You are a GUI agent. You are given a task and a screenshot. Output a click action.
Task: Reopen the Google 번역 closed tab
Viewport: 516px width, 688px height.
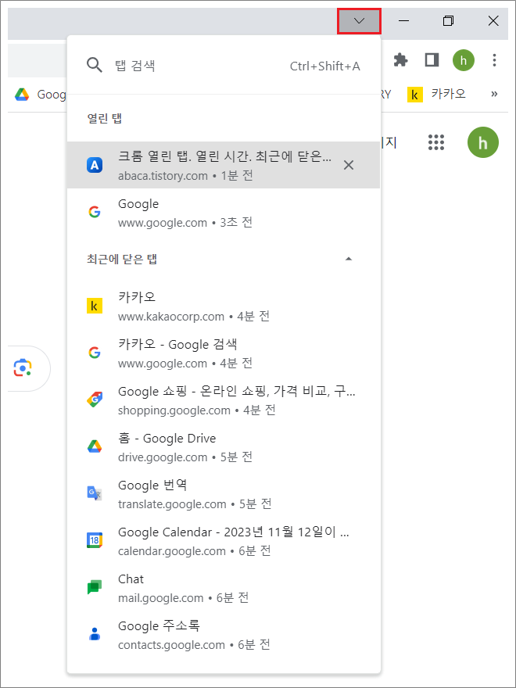point(224,494)
